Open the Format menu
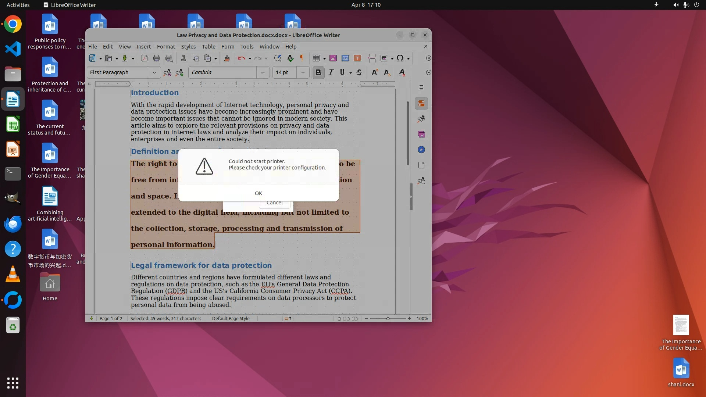Image resolution: width=706 pixels, height=397 pixels. point(166,47)
